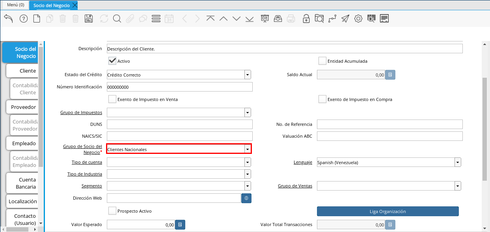Expand the Lenguaje dropdown list
Image resolution: width=490 pixels, height=232 pixels.
point(457,162)
